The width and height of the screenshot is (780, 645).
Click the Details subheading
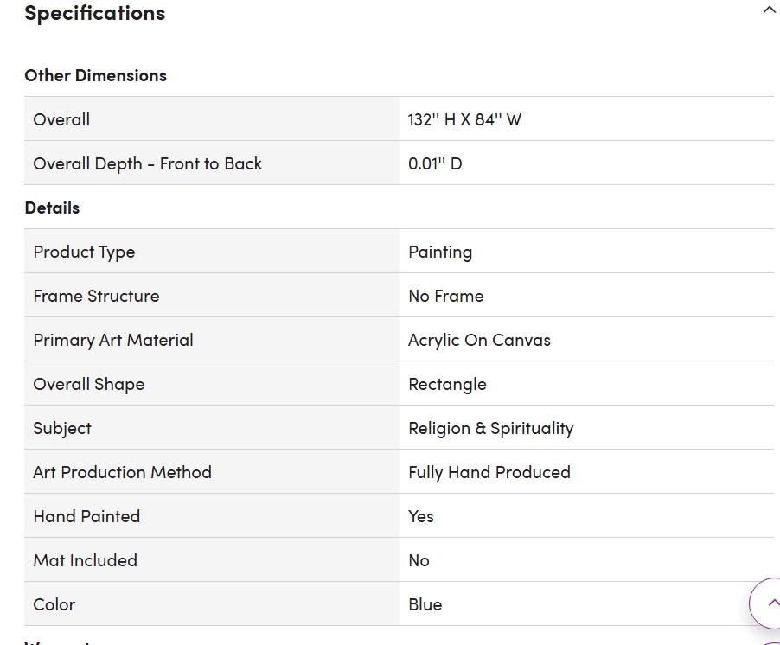pos(52,208)
